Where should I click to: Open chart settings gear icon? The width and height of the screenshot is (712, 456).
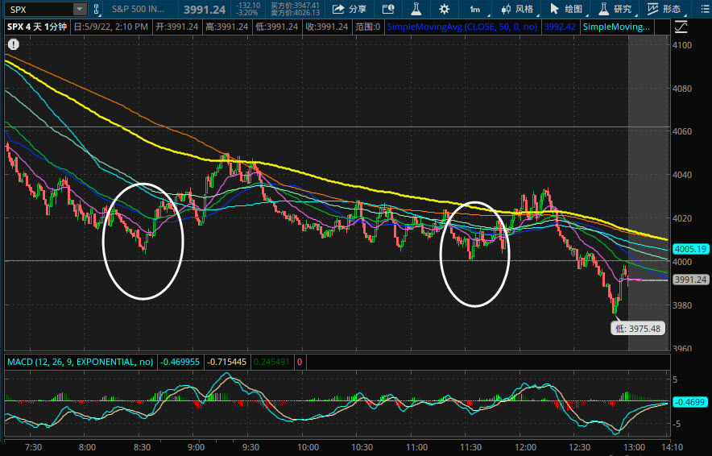pos(444,9)
